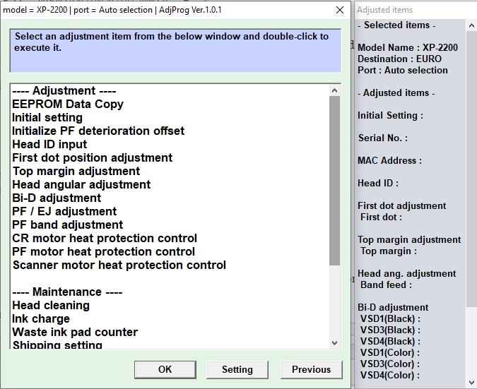Click VSD4(Black) : entry
This screenshot has height=389, width=477.
pos(390,341)
